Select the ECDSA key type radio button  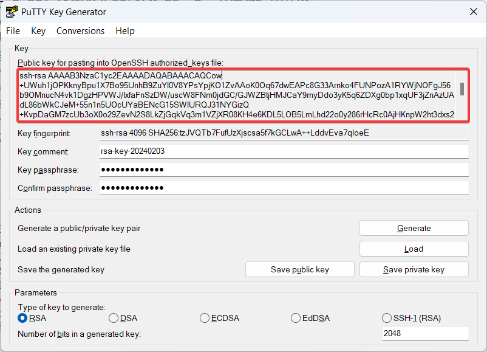pyautogui.click(x=205, y=318)
